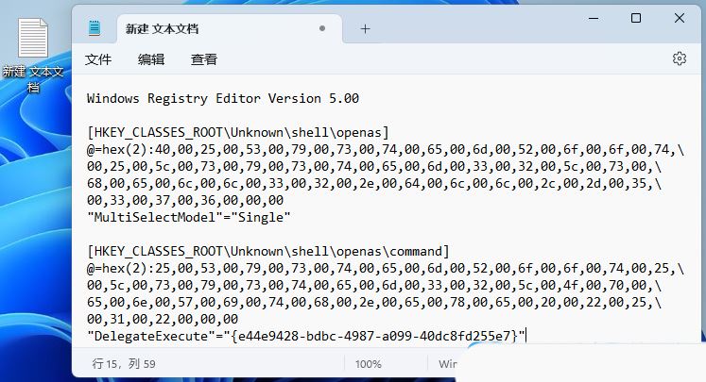This screenshot has width=706, height=382.
Task: Click the line '00,31,00,22,00,00,00'
Action: (x=163, y=319)
